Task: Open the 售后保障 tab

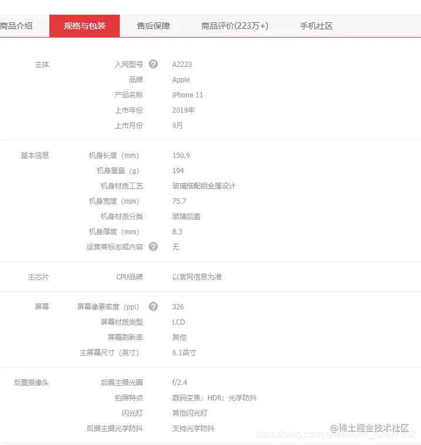Action: point(153,26)
